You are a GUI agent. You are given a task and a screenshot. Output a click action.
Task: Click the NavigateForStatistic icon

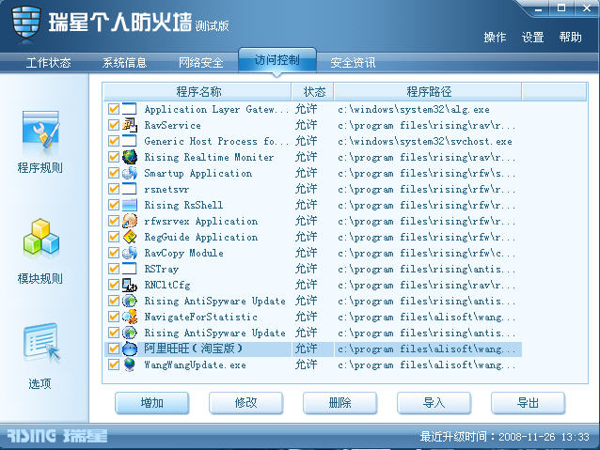pos(130,317)
